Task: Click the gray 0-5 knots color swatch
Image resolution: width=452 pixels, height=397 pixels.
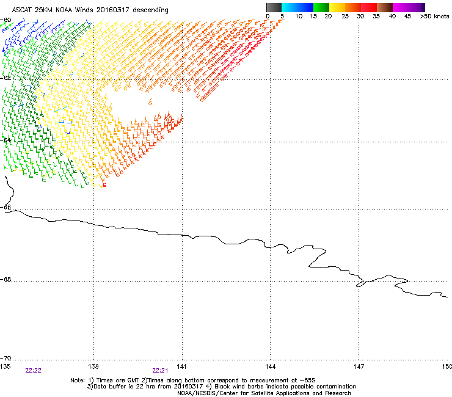Action: click(x=274, y=7)
